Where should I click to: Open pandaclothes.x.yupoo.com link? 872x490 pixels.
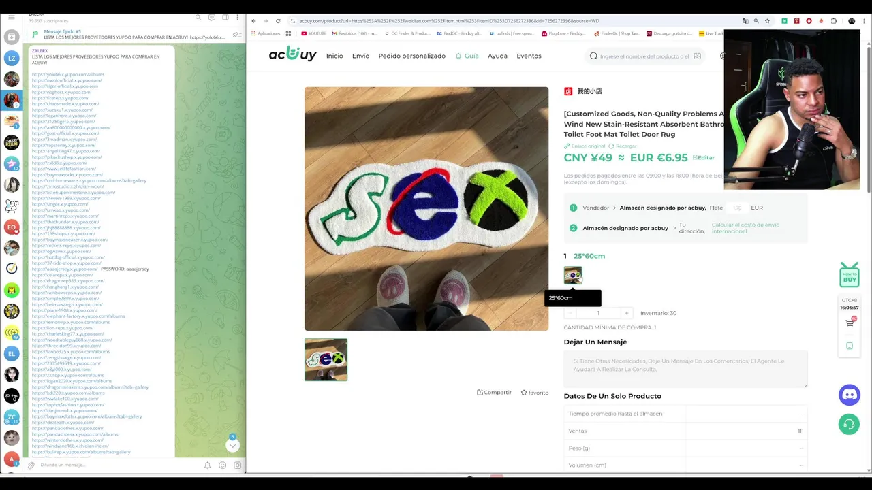pyautogui.click(x=67, y=428)
